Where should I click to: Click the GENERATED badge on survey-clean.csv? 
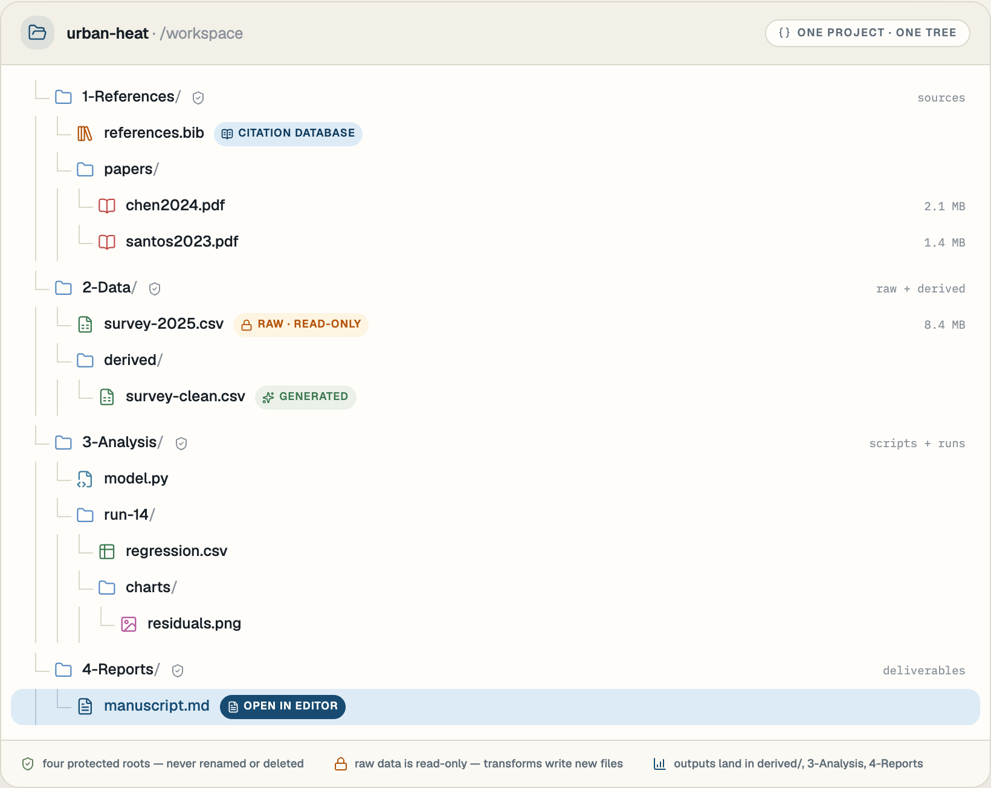click(306, 397)
